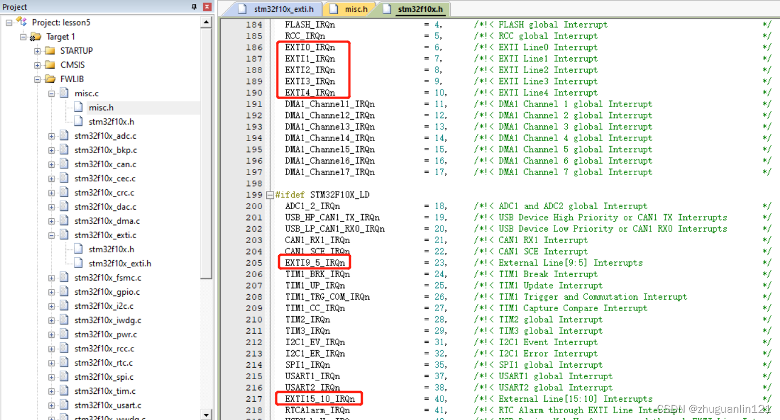Click the stm32f10x_bkp.c file icon

click(x=64, y=150)
